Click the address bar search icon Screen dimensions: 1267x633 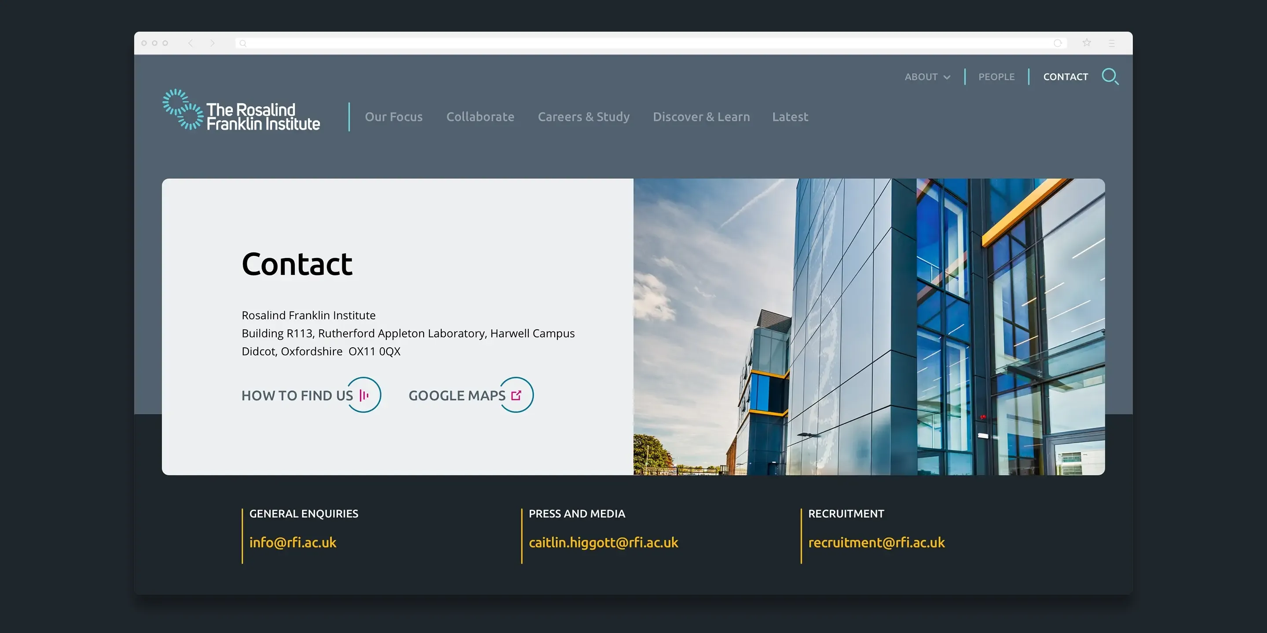tap(242, 43)
